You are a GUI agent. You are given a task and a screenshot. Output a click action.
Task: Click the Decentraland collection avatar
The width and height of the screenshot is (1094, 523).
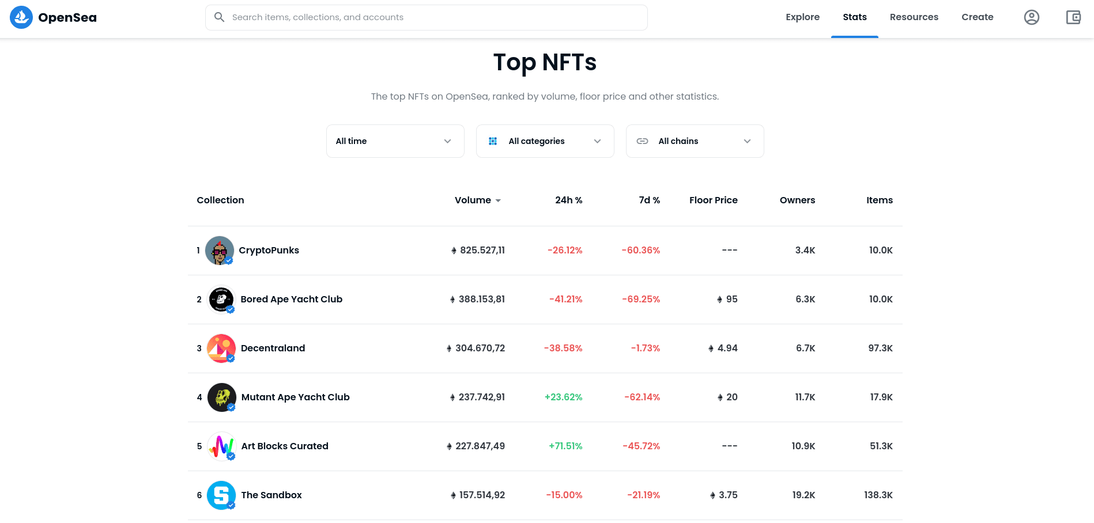point(221,348)
